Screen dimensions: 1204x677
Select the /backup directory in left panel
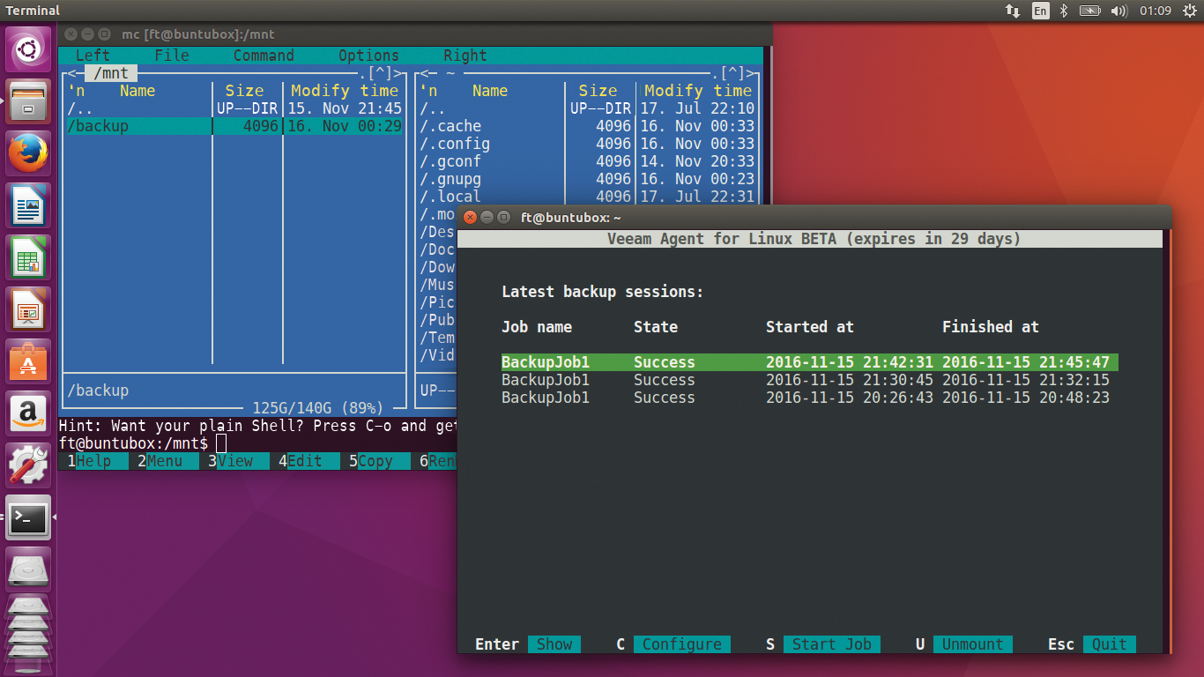point(234,126)
